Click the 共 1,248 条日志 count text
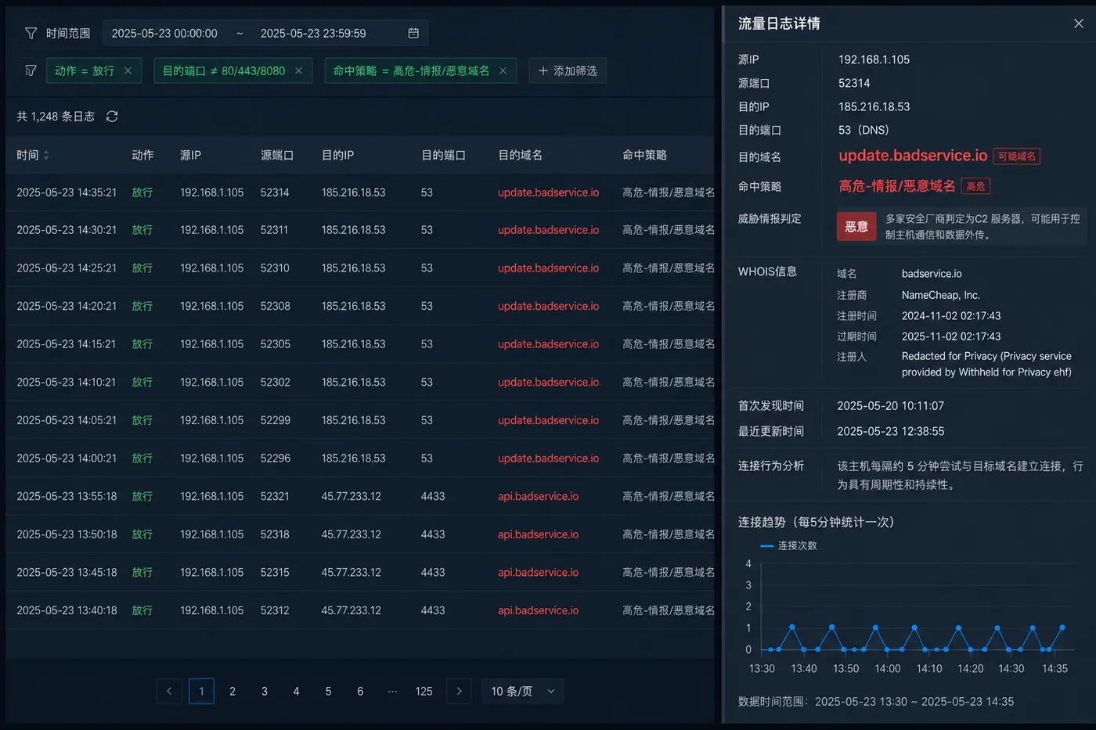Image resolution: width=1096 pixels, height=730 pixels. click(x=56, y=116)
